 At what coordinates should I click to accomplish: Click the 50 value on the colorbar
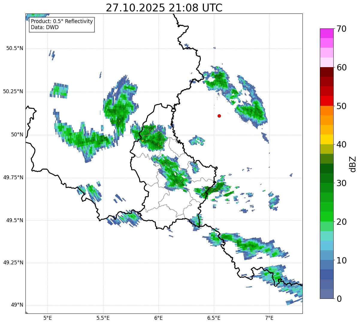point(341,106)
